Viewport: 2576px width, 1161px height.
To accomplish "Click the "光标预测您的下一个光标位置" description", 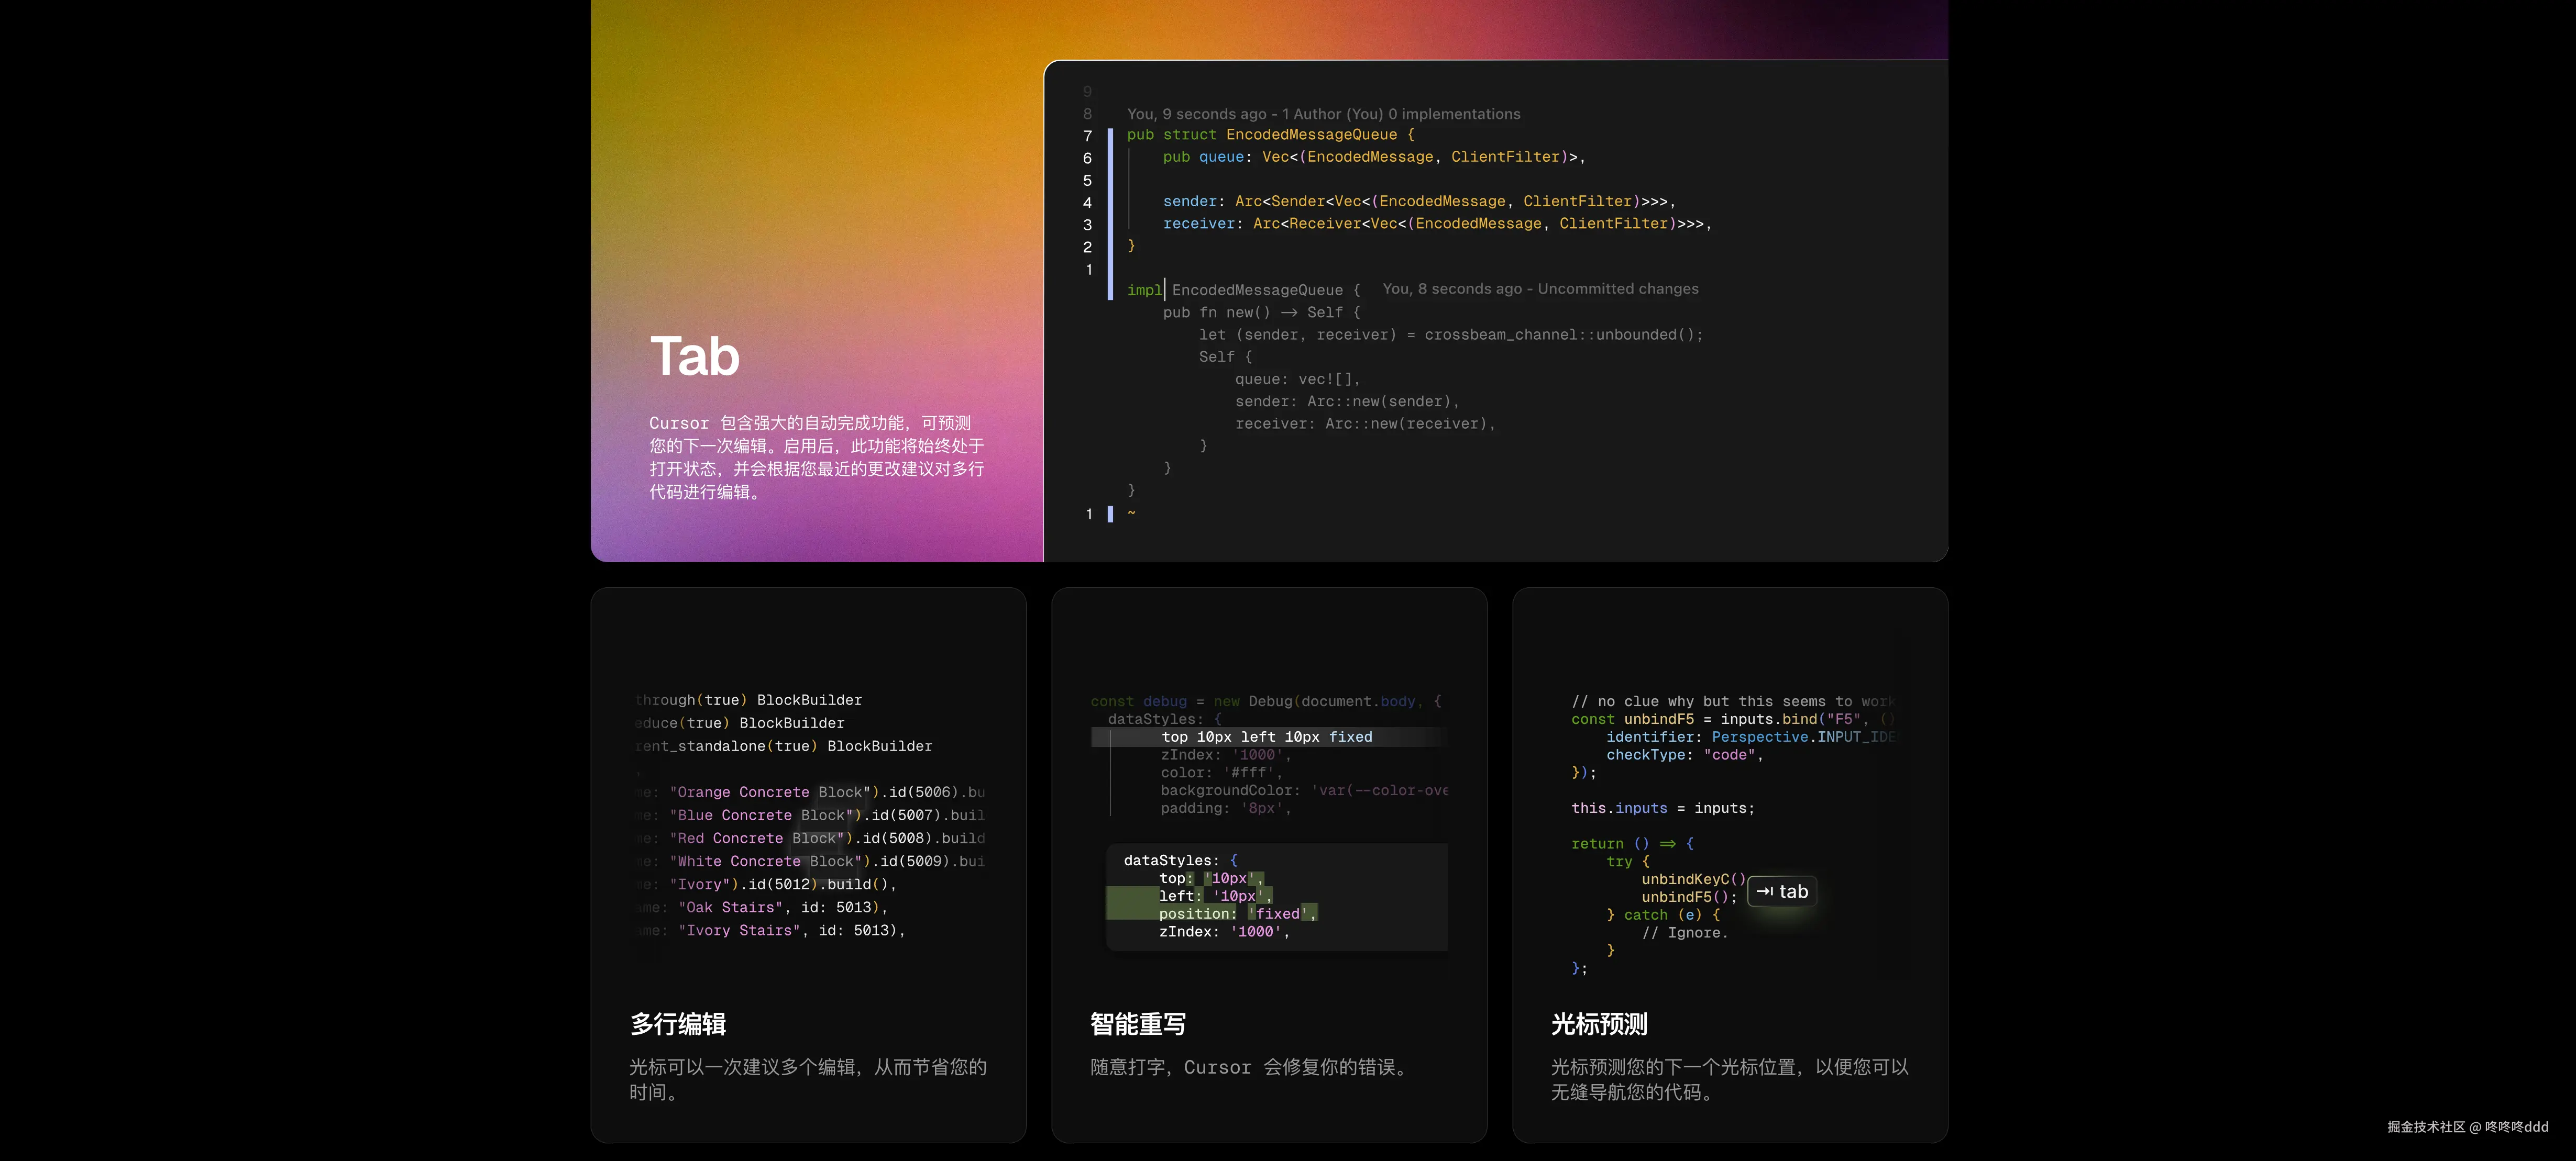I will 1730,1079.
